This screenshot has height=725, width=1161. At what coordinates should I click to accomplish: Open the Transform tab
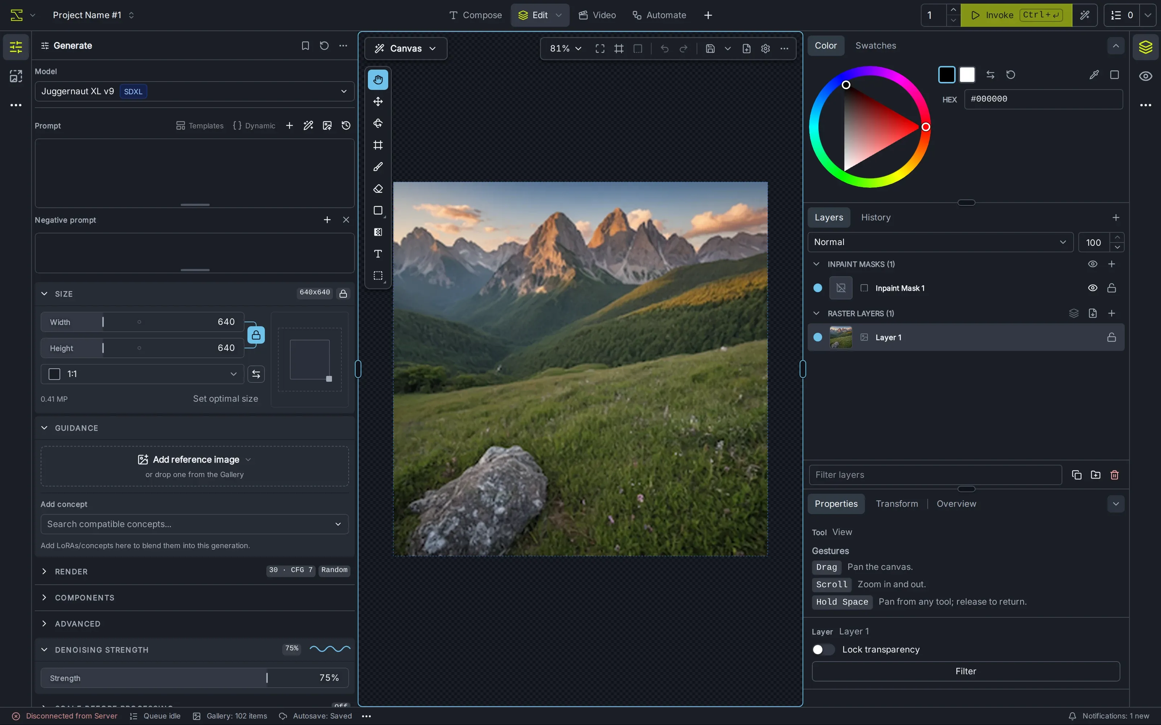click(897, 504)
